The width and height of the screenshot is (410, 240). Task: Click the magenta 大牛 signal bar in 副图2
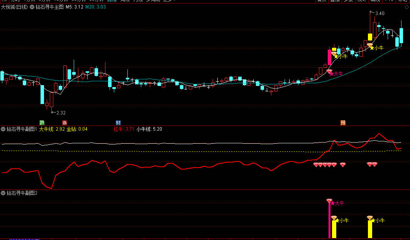(x=329, y=220)
